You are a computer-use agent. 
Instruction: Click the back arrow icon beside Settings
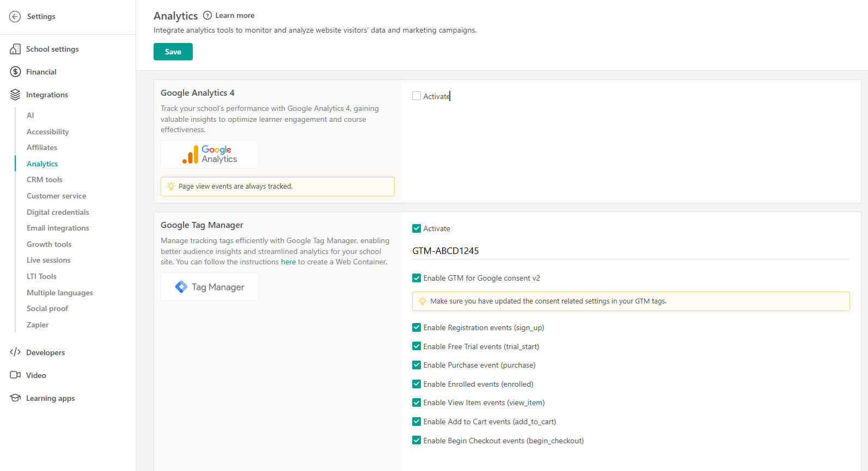click(15, 16)
